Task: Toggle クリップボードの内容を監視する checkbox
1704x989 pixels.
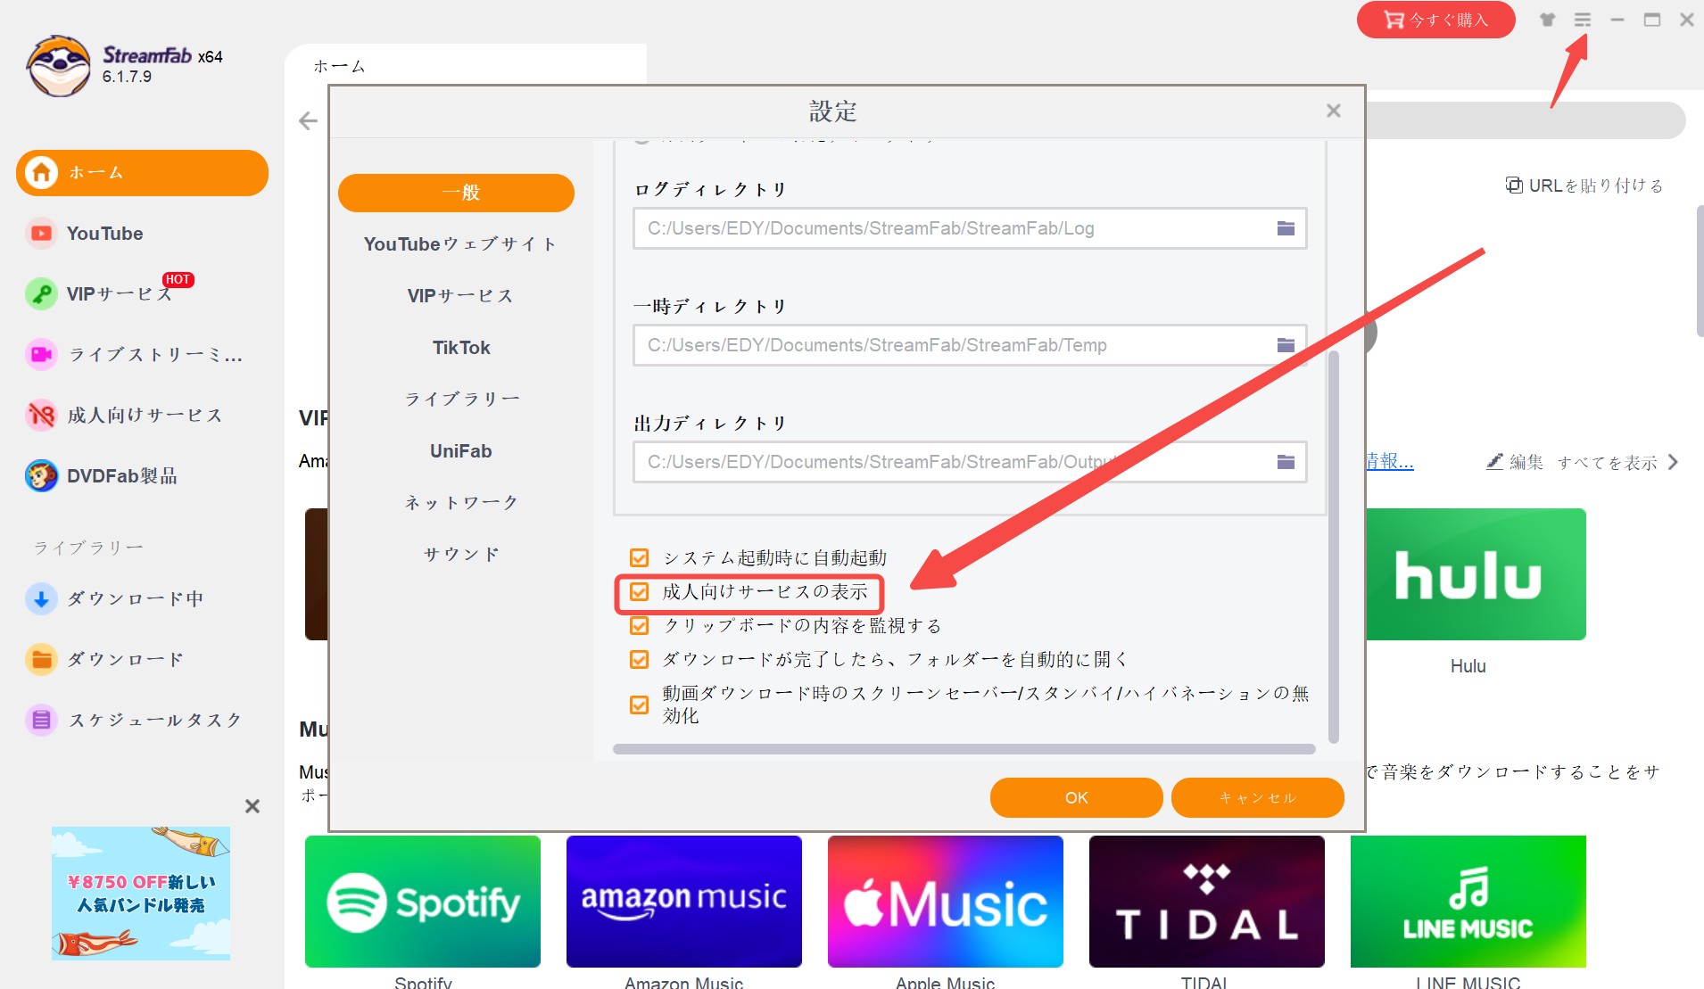Action: tap(640, 626)
